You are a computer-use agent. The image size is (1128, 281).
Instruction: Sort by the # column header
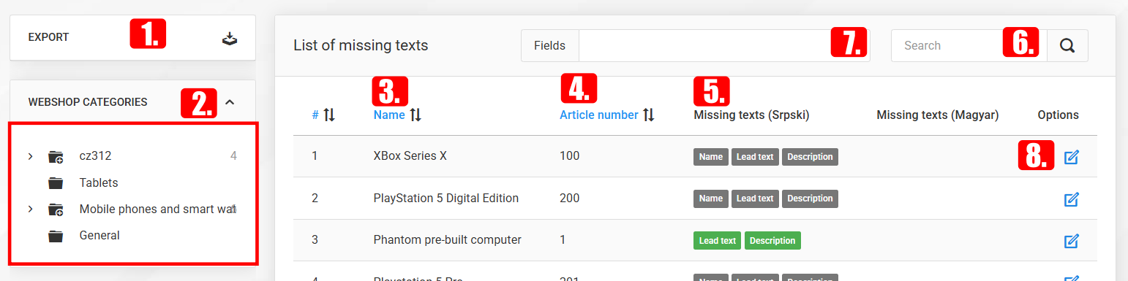pos(315,115)
